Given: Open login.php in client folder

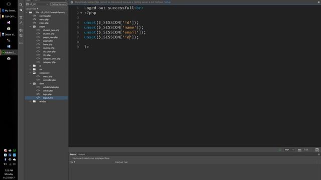Looking at the screenshot, I should (47, 94).
